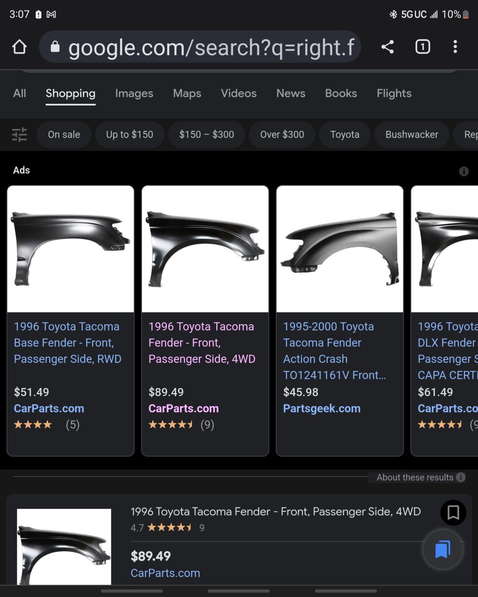Tap the Bluetooth icon in status bar

click(393, 14)
